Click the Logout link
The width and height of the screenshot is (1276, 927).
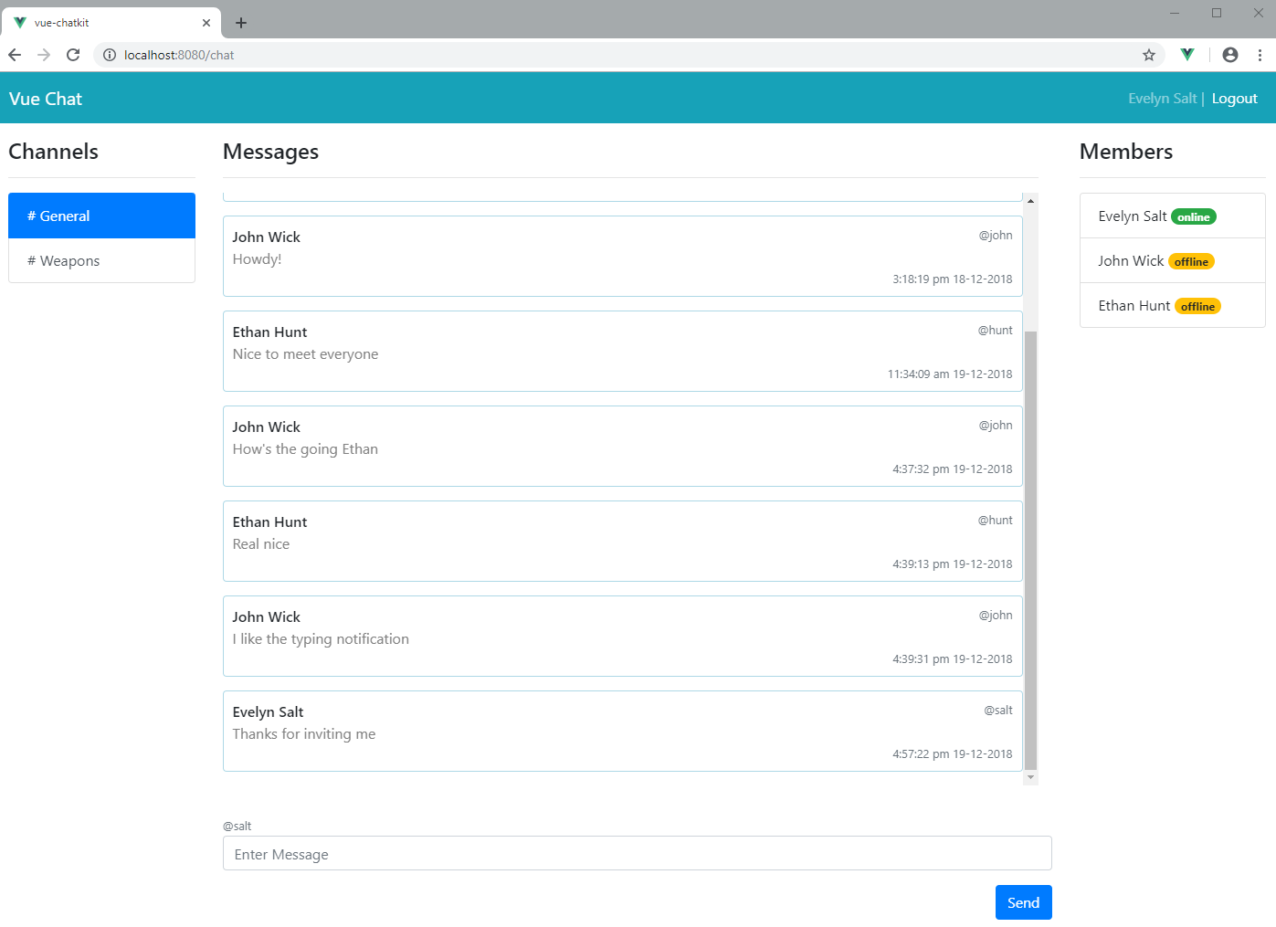1235,99
